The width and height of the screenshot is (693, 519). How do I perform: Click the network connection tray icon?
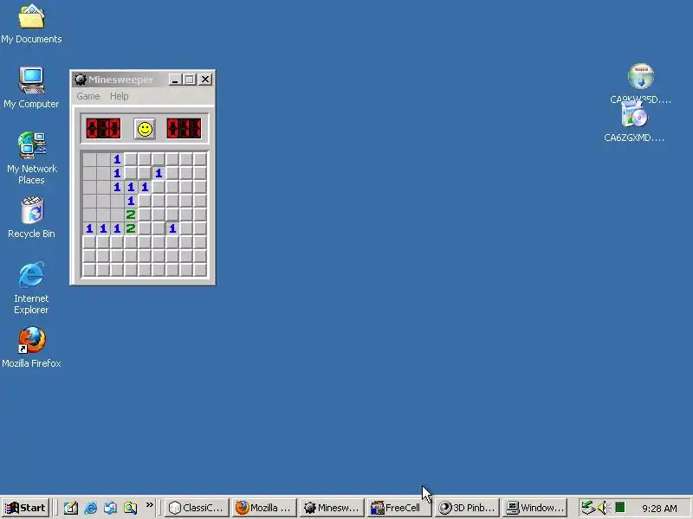click(588, 508)
